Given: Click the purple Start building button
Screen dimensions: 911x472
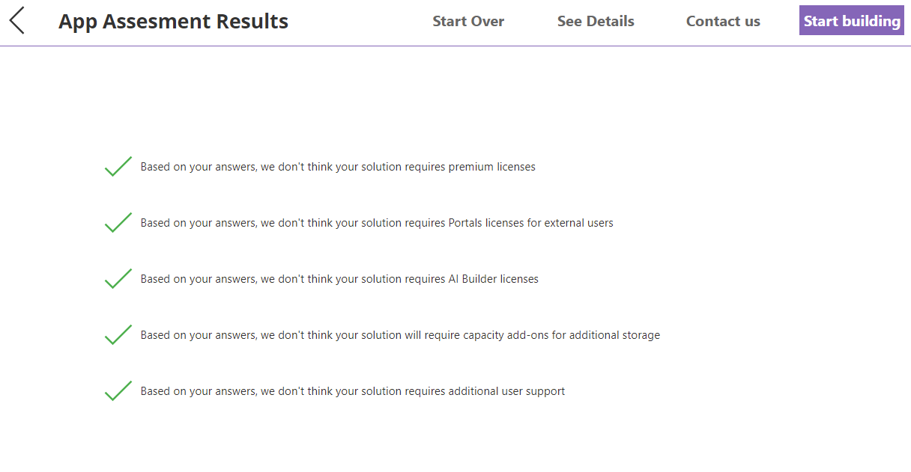Looking at the screenshot, I should (x=852, y=21).
